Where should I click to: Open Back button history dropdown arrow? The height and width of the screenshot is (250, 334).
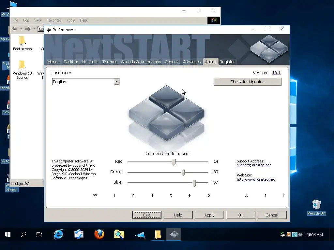pyautogui.click(x=21, y=29)
